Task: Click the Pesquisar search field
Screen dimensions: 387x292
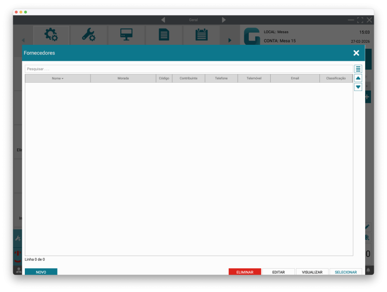Action: click(x=188, y=69)
